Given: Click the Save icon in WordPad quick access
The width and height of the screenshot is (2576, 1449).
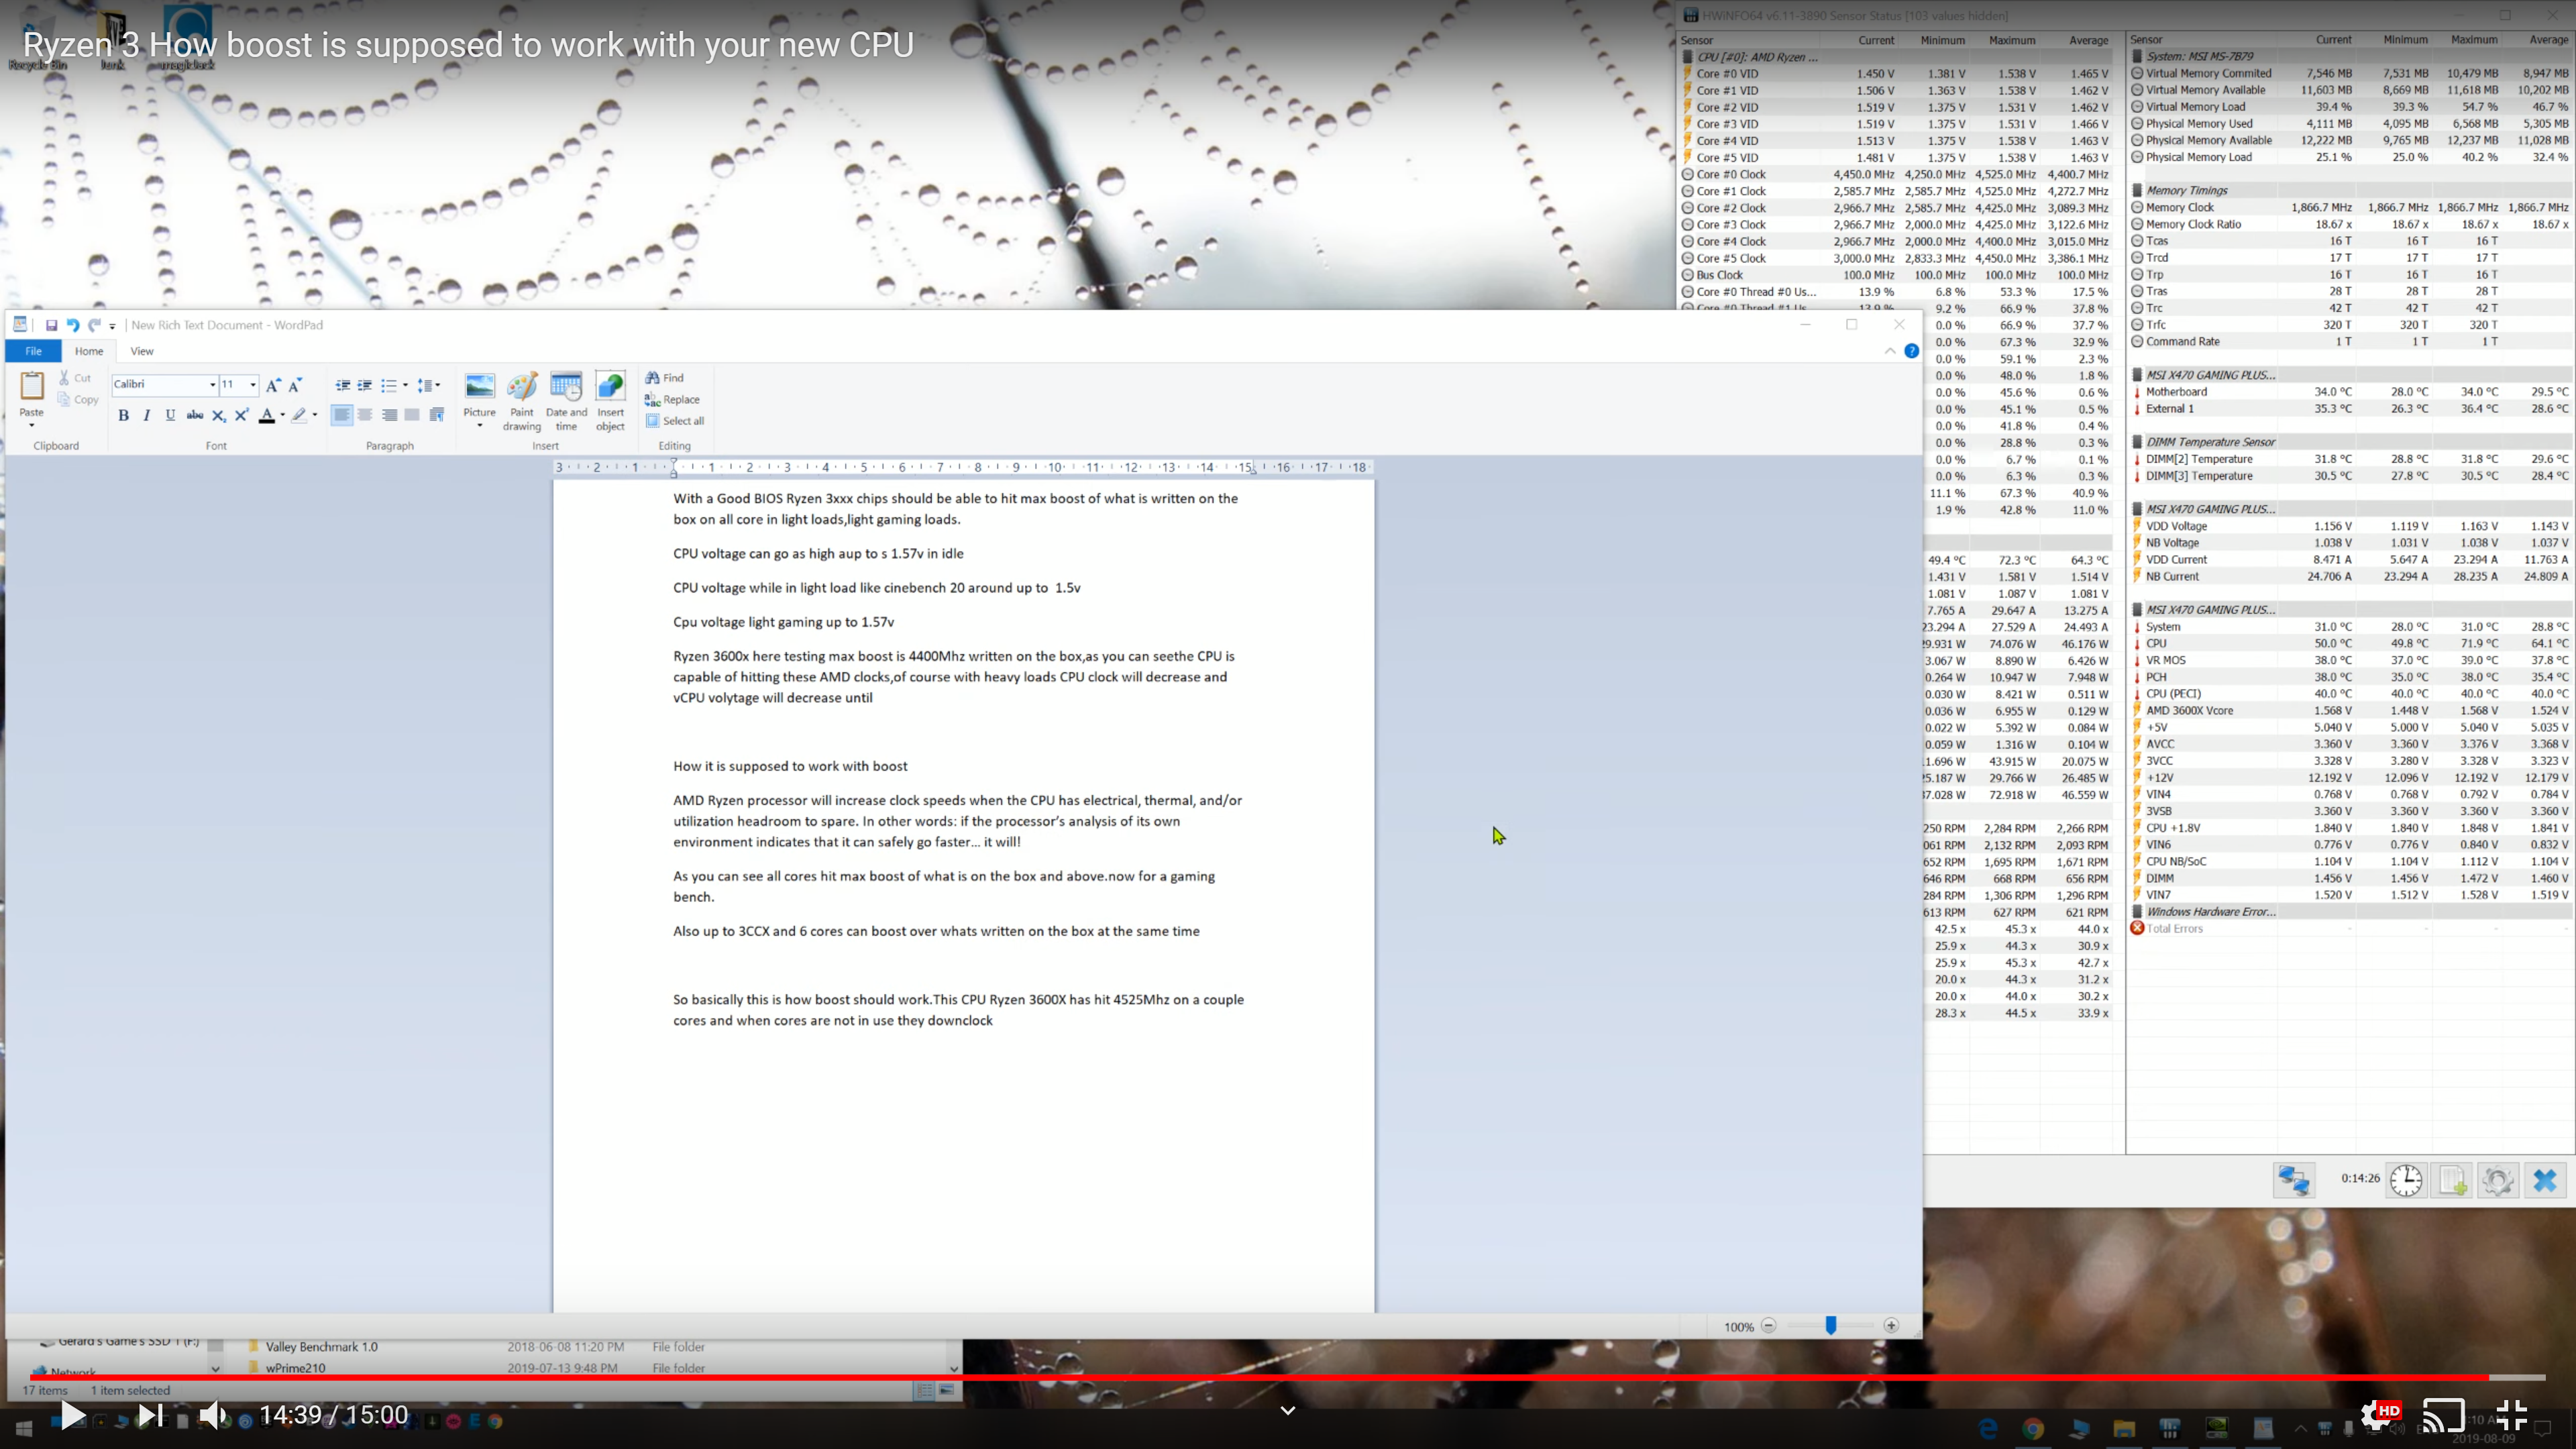Looking at the screenshot, I should click(51, 325).
